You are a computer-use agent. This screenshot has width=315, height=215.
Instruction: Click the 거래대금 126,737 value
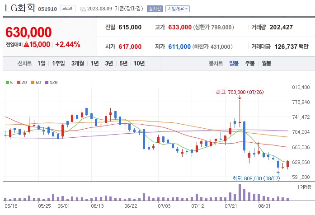tap(286, 47)
